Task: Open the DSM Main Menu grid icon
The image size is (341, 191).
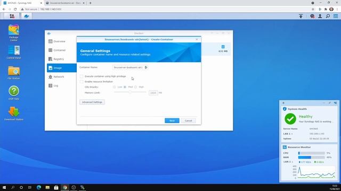Action: (x=12, y=16)
